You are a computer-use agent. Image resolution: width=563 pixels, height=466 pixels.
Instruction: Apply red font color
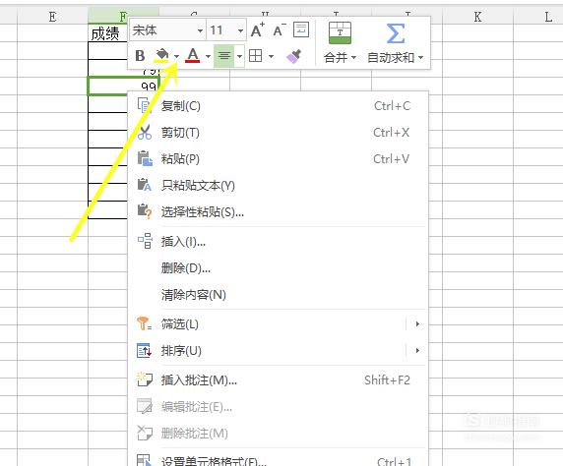(x=193, y=56)
